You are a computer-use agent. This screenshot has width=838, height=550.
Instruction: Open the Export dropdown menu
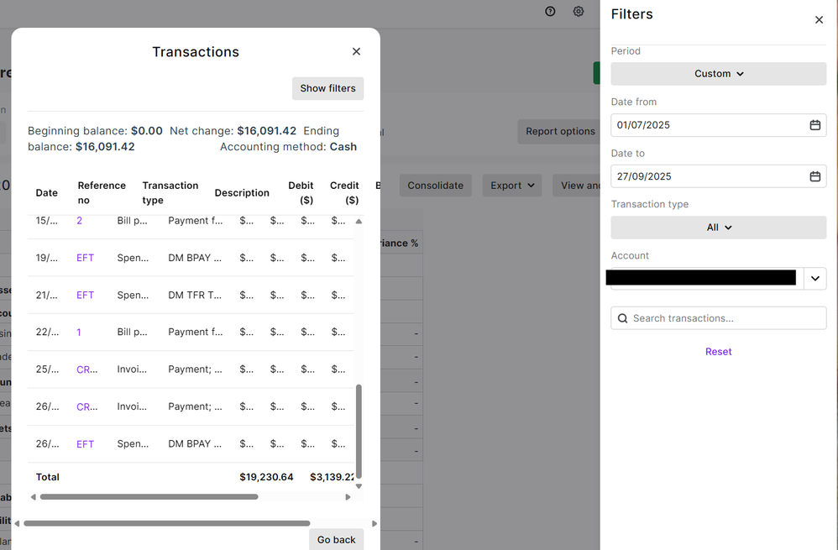[511, 186]
